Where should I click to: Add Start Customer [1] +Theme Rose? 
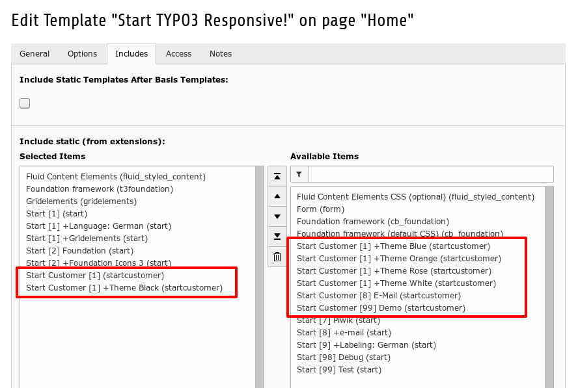click(394, 271)
